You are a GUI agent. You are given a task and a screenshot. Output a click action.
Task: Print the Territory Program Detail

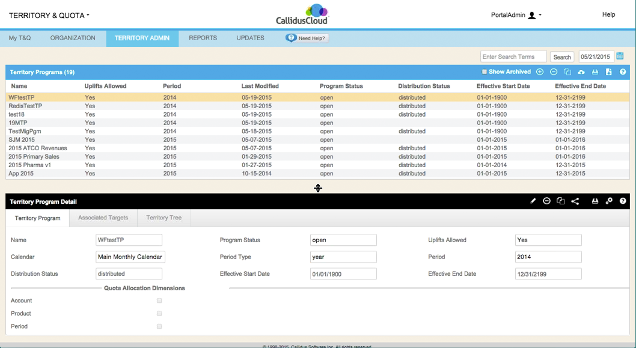(x=595, y=201)
